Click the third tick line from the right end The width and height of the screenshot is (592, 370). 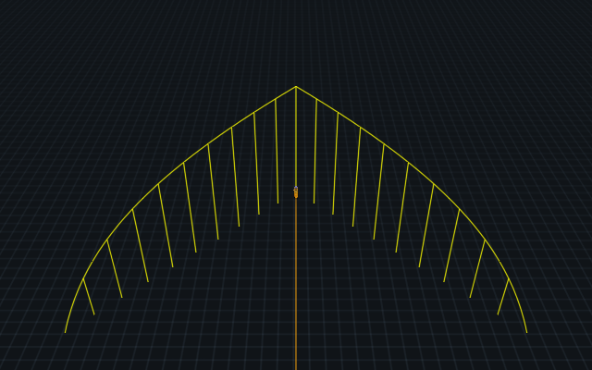(x=451, y=245)
